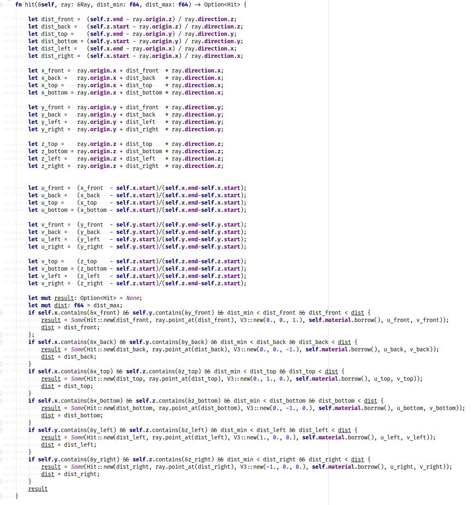Click dist_top in its let declaration
Image resolution: width=473 pixels, height=505 pixels.
point(54,34)
